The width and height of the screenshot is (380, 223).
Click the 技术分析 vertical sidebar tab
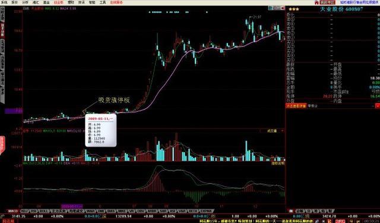2,30
